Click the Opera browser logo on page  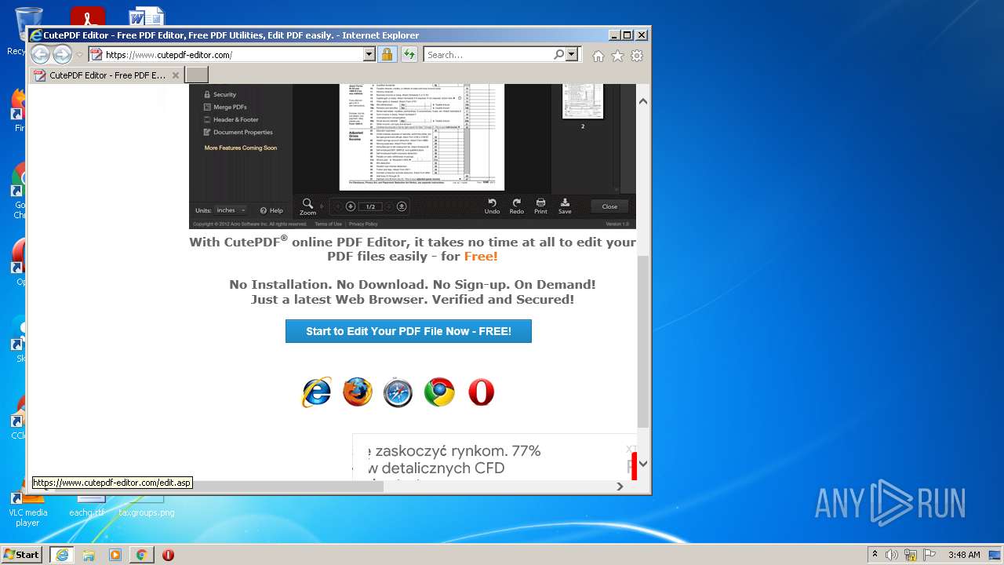481,392
